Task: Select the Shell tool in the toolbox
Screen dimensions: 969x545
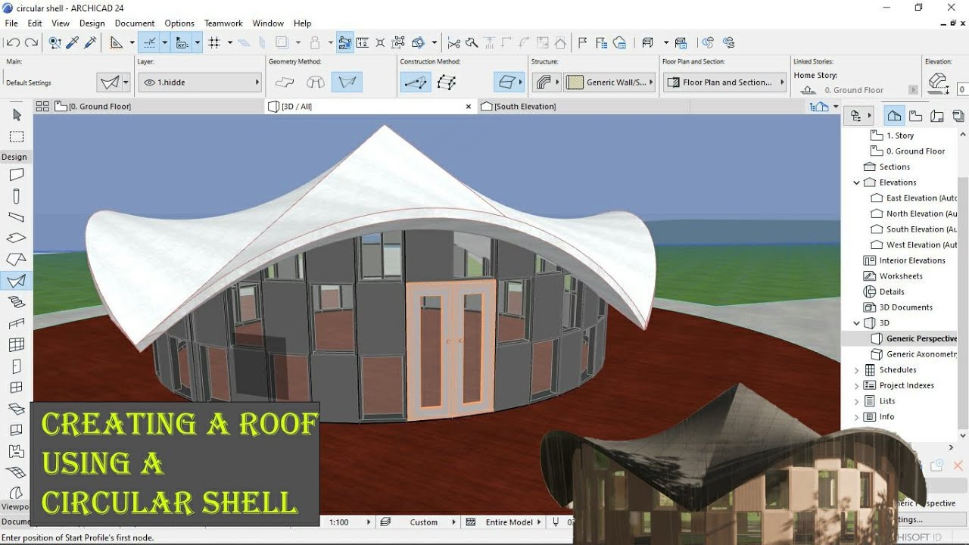Action: pos(17,281)
